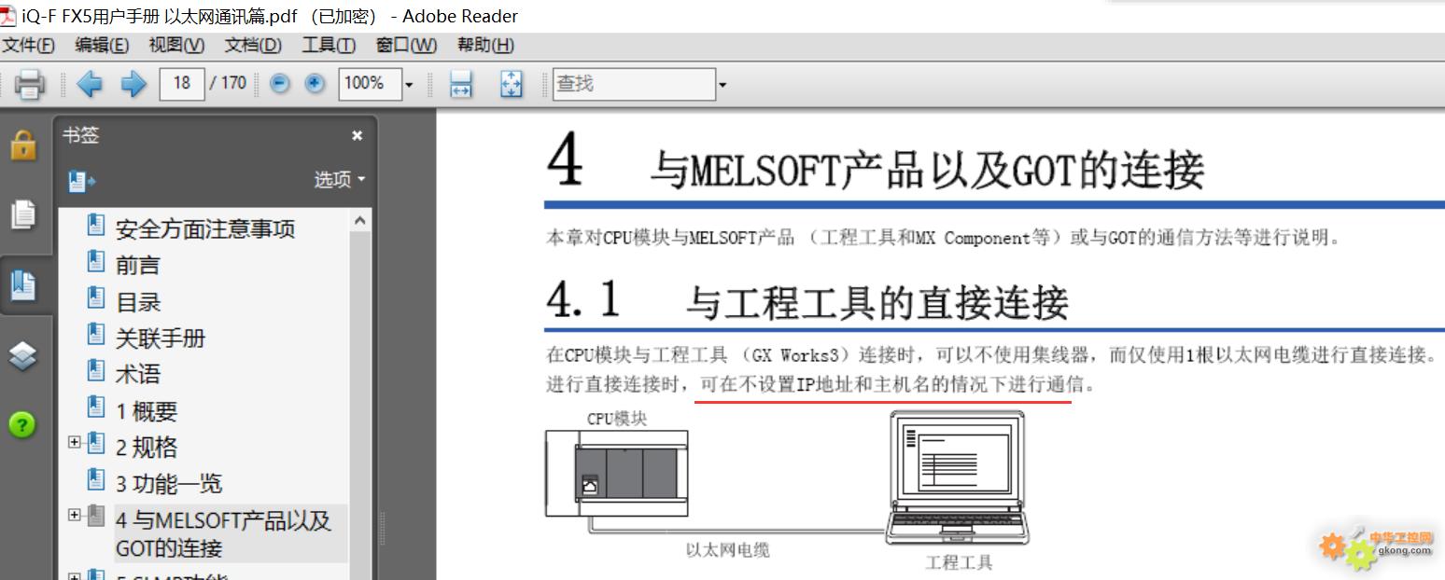This screenshot has width=1445, height=580.
Task: Open the find (查找) options dropdown arrow
Action: tap(722, 85)
